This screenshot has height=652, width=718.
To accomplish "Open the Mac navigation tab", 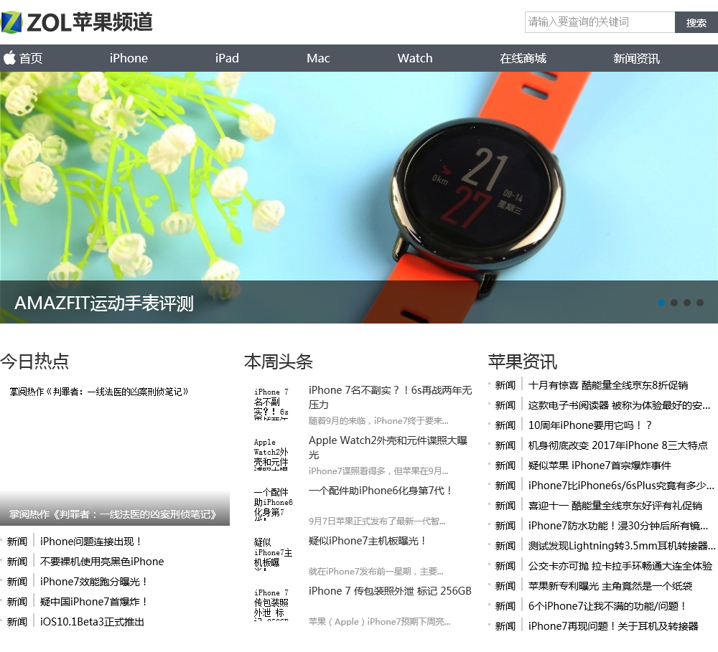I will pos(318,58).
